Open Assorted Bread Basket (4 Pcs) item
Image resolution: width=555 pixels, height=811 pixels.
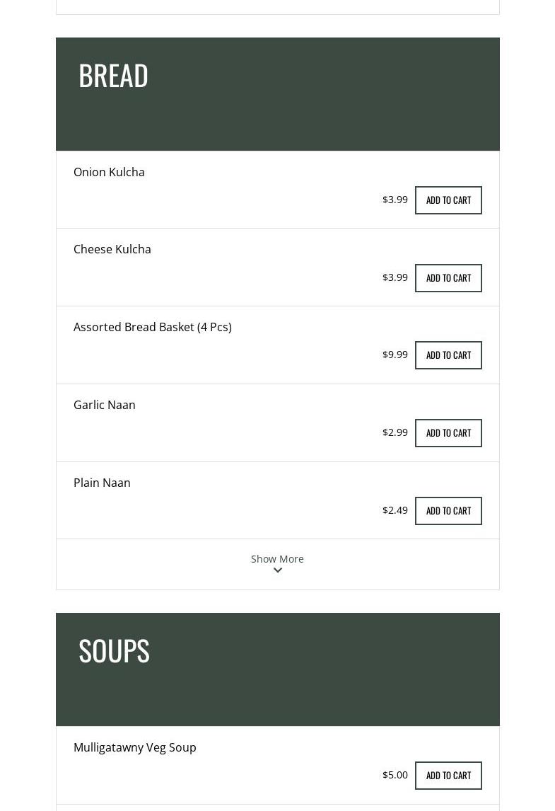(x=153, y=327)
